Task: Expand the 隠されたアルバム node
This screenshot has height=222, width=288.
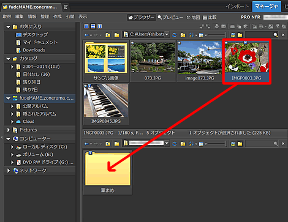Action: 12,114
